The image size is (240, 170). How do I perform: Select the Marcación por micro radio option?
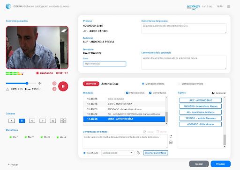click(179, 84)
